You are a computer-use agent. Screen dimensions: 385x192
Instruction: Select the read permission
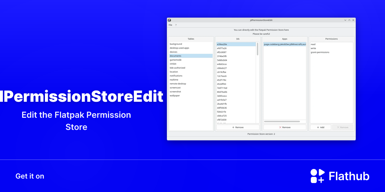pyautogui.click(x=331, y=44)
